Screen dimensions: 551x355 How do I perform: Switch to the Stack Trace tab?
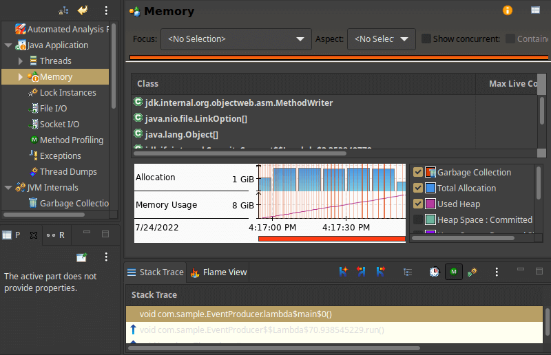pyautogui.click(x=156, y=272)
